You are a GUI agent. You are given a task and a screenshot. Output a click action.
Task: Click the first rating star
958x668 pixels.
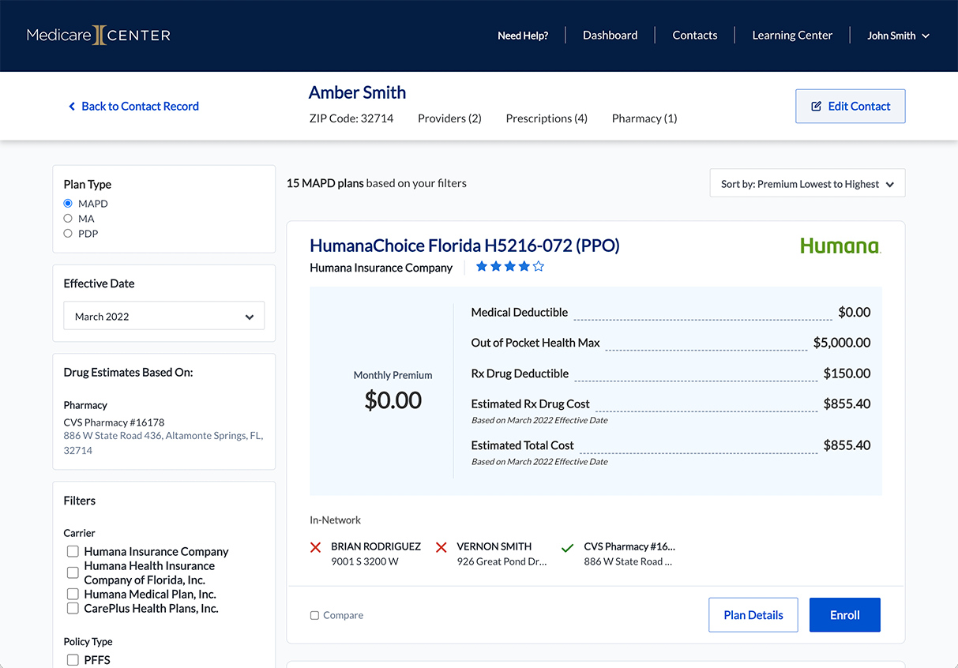(482, 267)
